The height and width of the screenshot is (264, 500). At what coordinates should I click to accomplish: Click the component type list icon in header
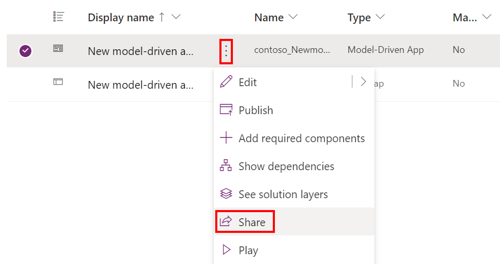tap(59, 17)
